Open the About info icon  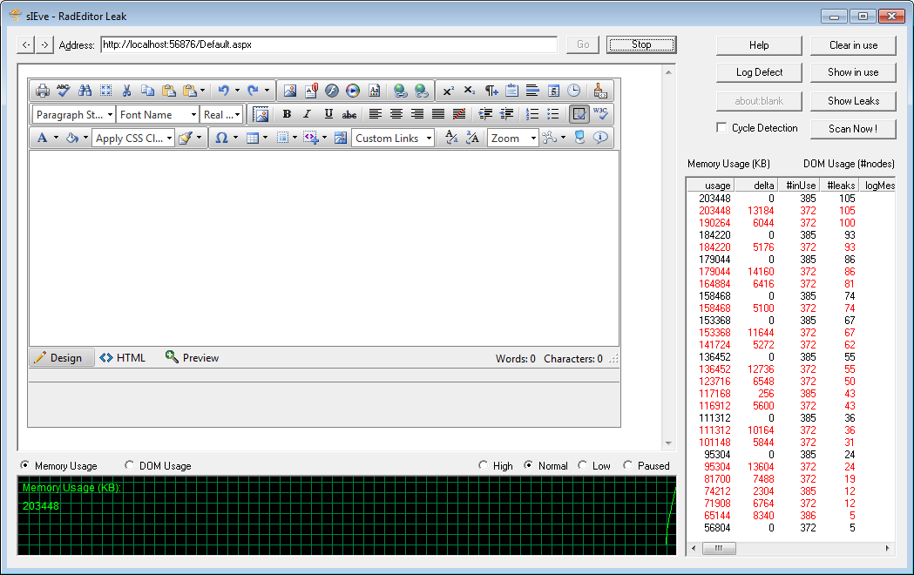pos(600,138)
